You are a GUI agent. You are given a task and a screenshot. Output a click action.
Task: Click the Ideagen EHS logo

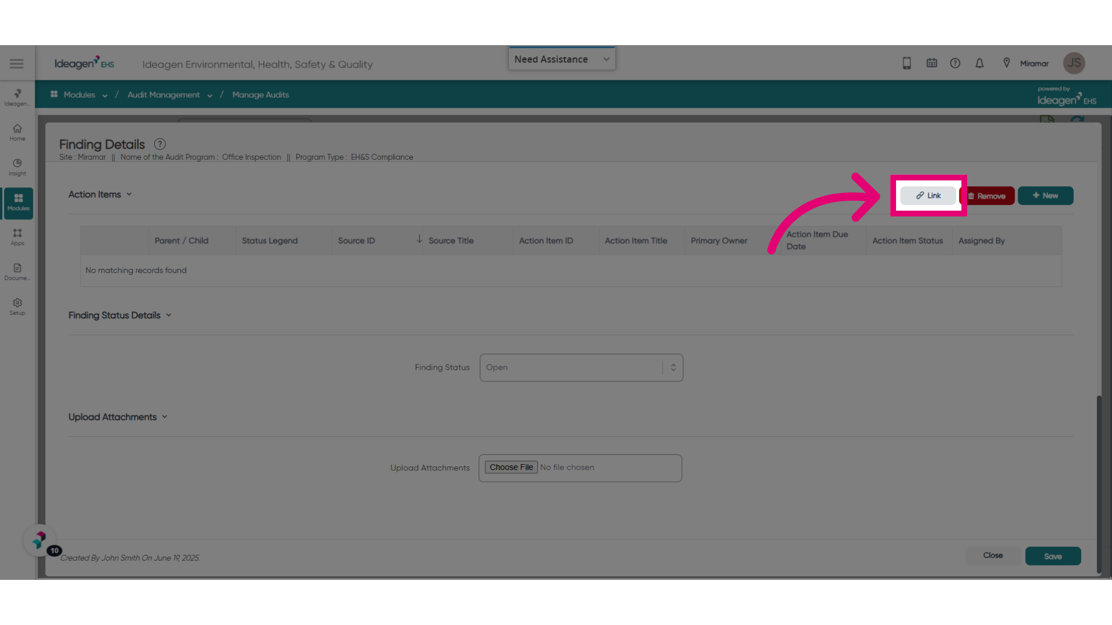(x=84, y=62)
